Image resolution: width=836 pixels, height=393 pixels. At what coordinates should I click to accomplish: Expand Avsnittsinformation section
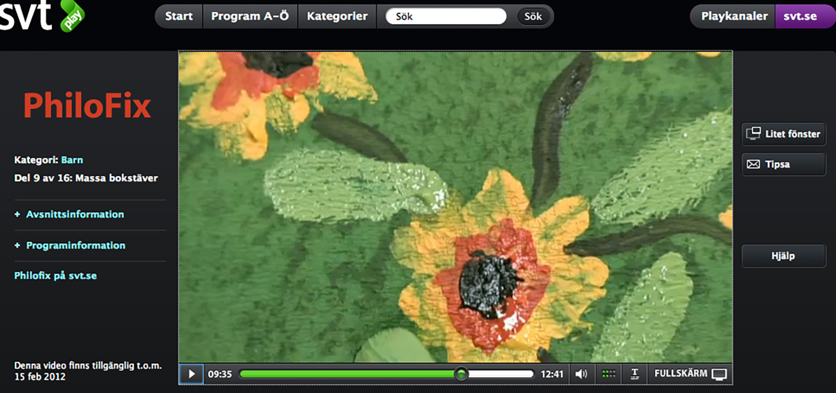[x=75, y=215]
